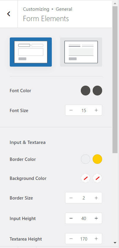Increase Input Height with plus icon

point(96,219)
